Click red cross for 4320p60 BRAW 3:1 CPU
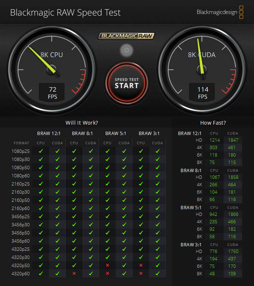The image size is (254, 286). click(141, 273)
